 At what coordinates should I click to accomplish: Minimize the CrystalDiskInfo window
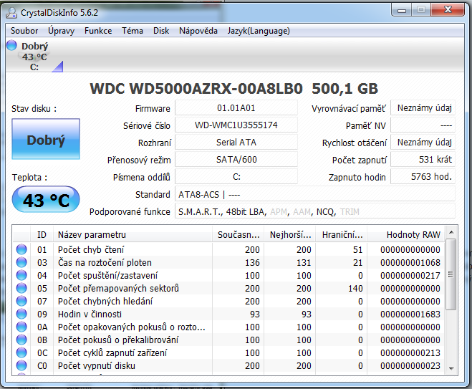pos(402,10)
